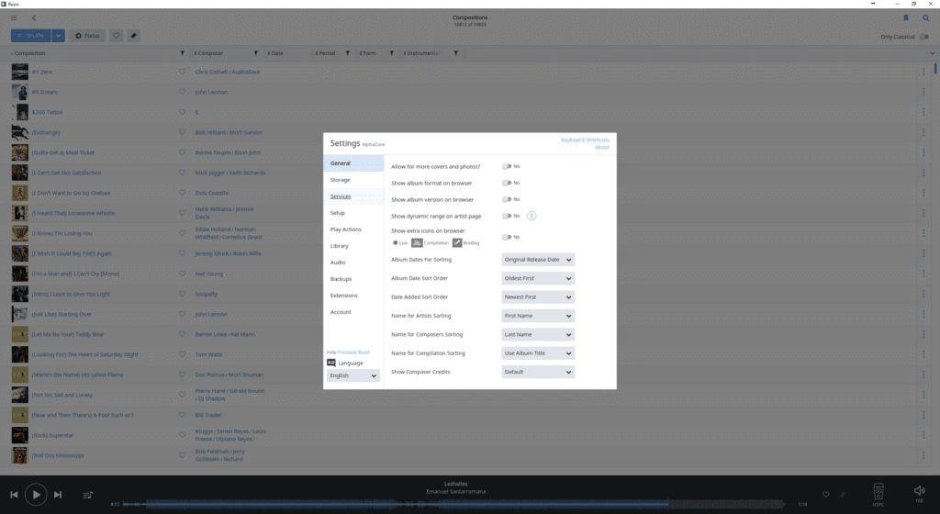Expand column options chevron at right

(x=933, y=53)
